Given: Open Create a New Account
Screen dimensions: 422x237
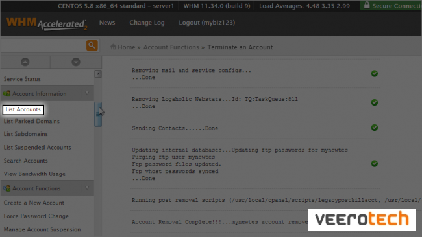Looking at the screenshot, I should (x=34, y=203).
